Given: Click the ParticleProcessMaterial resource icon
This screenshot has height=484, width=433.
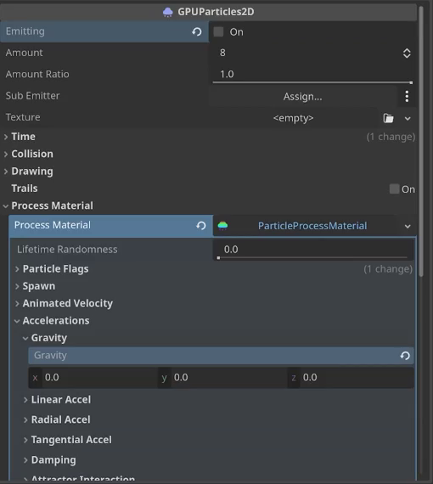Looking at the screenshot, I should (x=222, y=226).
